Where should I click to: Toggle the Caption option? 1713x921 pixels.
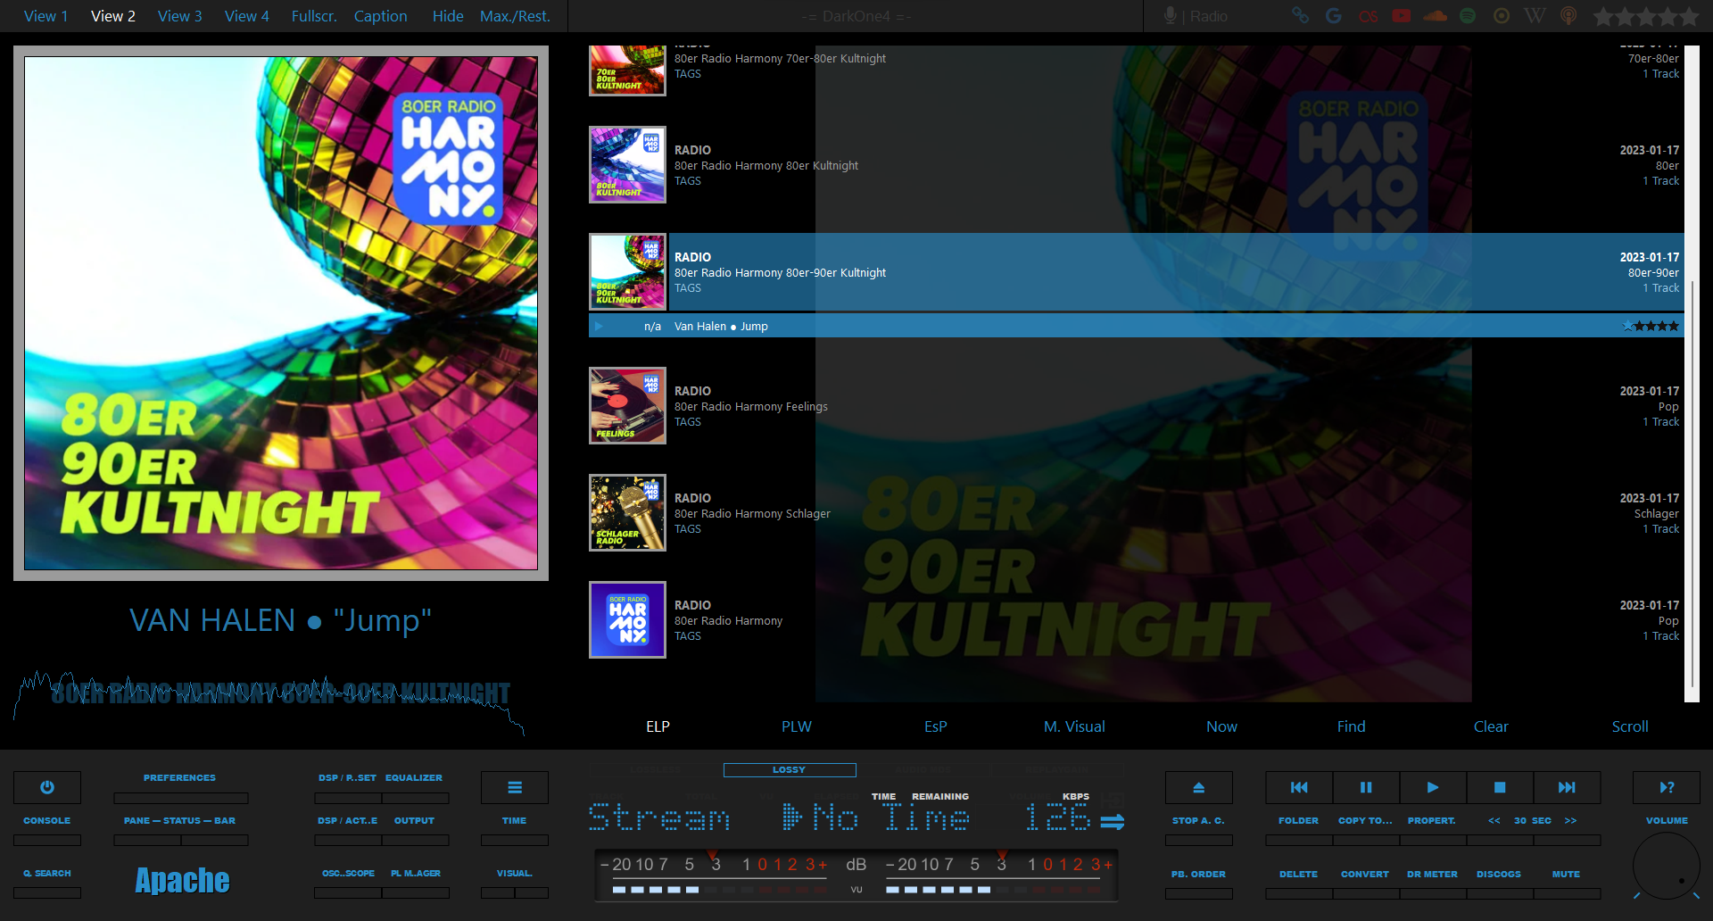pyautogui.click(x=381, y=16)
